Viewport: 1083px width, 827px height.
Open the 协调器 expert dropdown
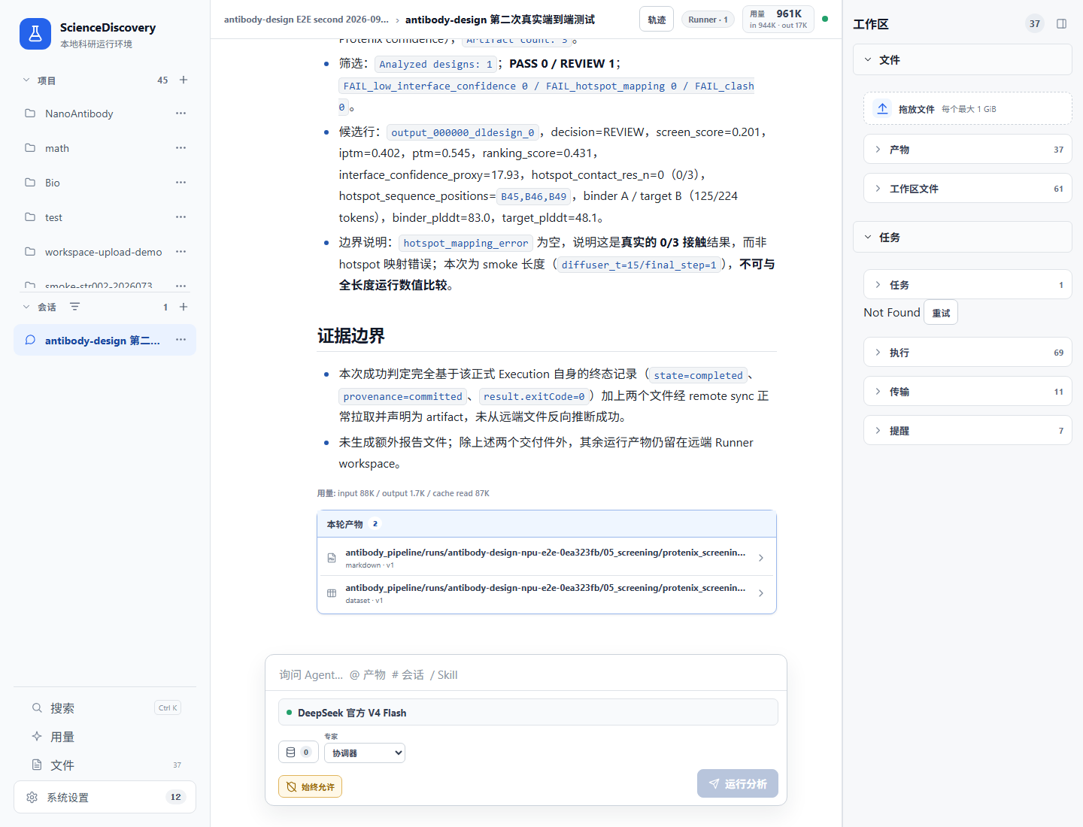(365, 753)
